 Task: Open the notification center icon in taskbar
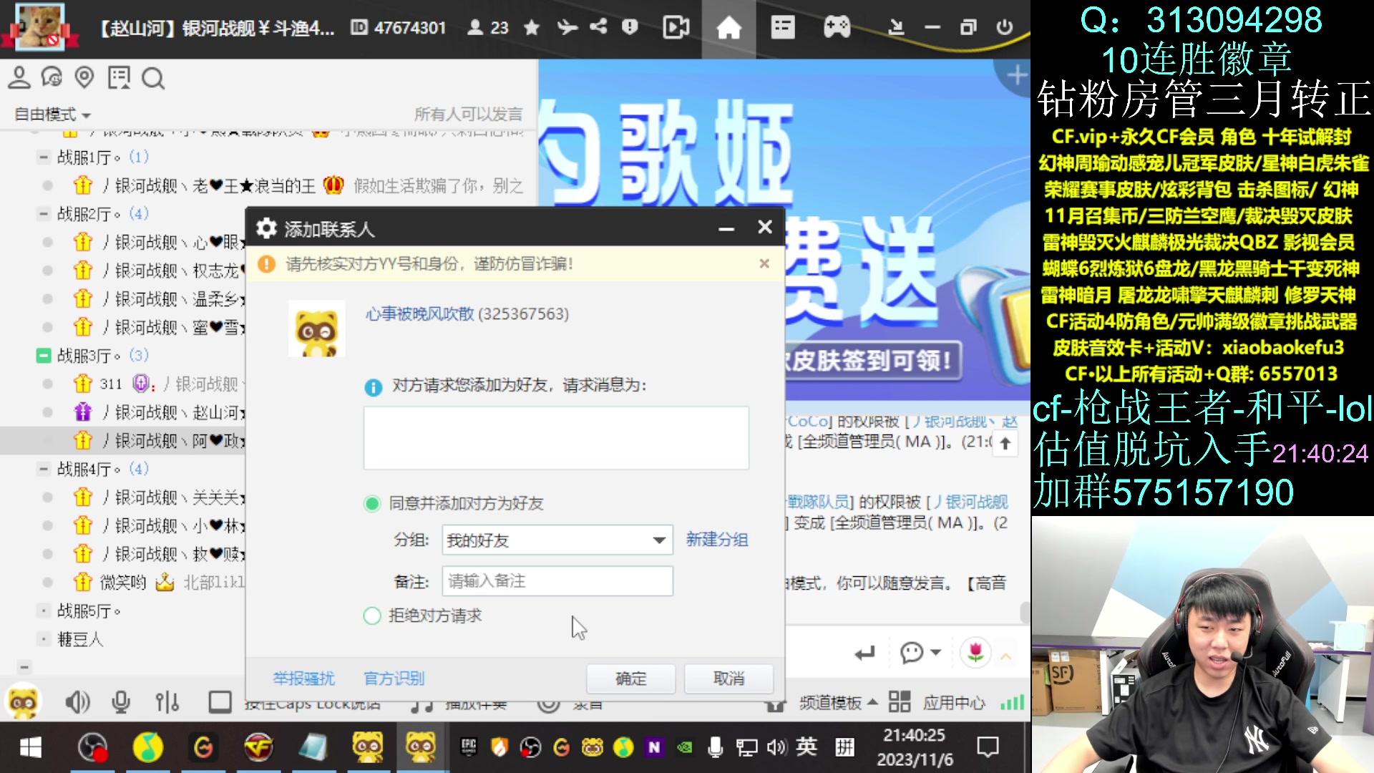988,747
